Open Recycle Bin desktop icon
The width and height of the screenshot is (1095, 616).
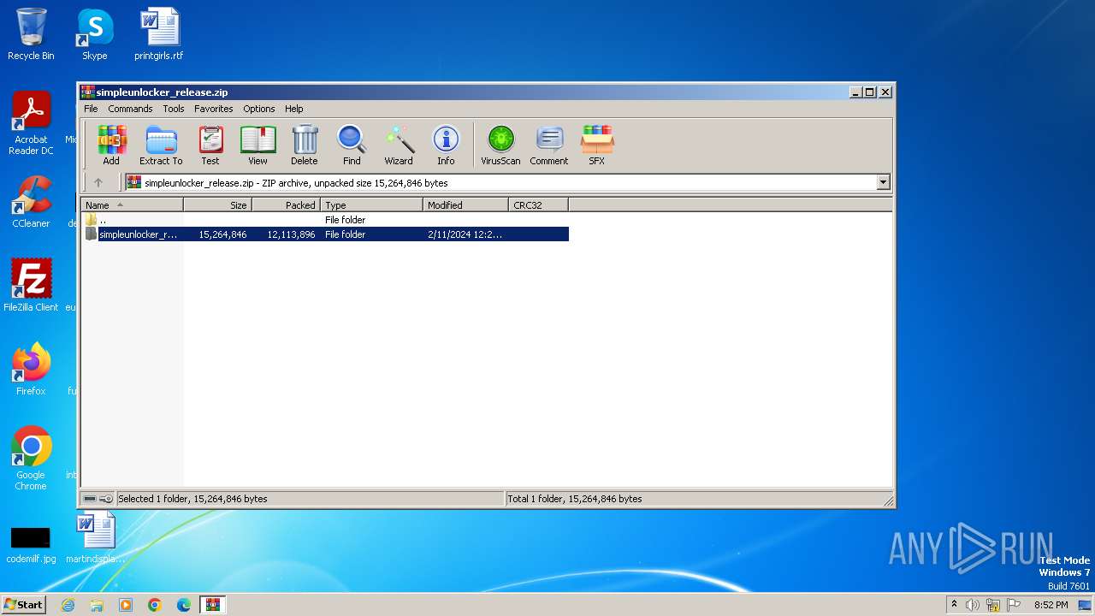[31, 34]
